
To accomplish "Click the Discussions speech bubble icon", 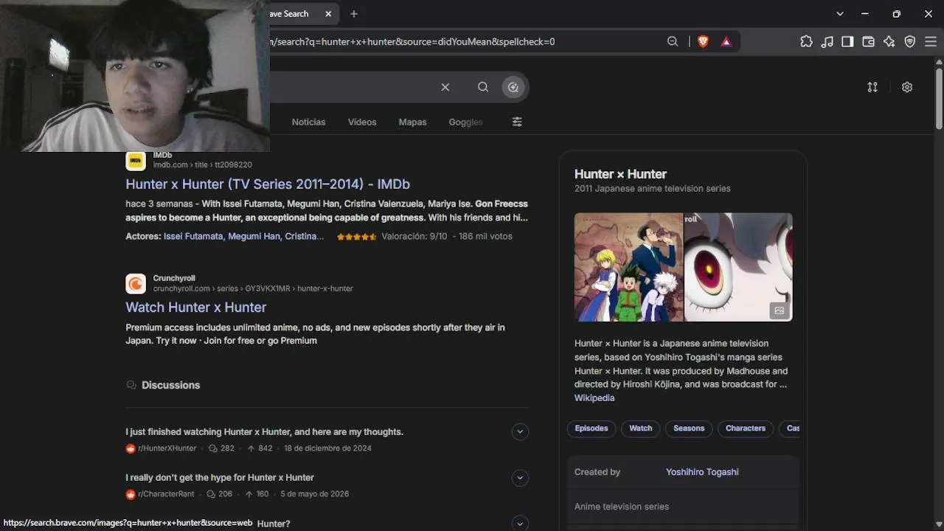I will (131, 385).
